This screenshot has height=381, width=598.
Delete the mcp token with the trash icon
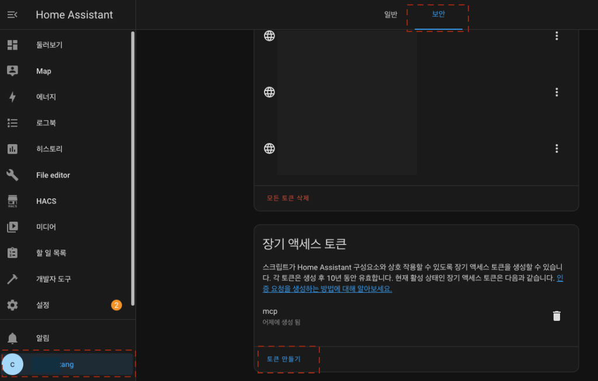(557, 316)
